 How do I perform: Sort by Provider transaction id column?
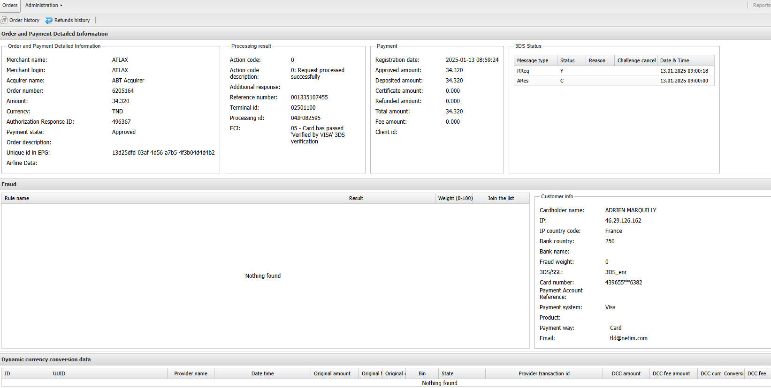coord(544,373)
